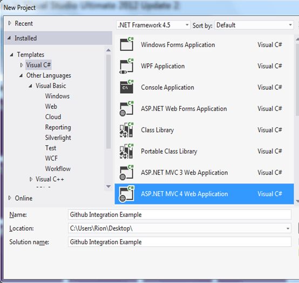Collapse the Other Languages node arrow
Screen dimensions: 299x283
21,76
